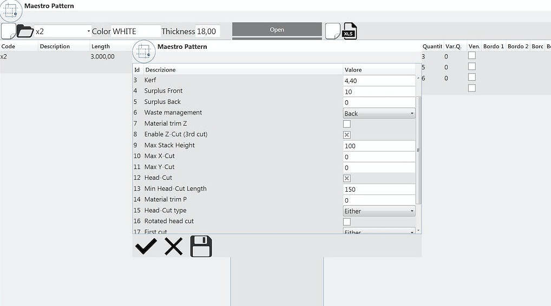
Task: Click the parameter list vertical scrollbar
Action: 418,150
